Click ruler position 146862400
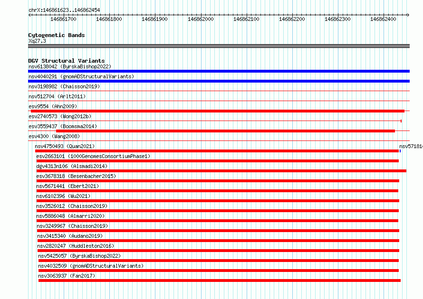The image size is (423, 299). [x=383, y=19]
